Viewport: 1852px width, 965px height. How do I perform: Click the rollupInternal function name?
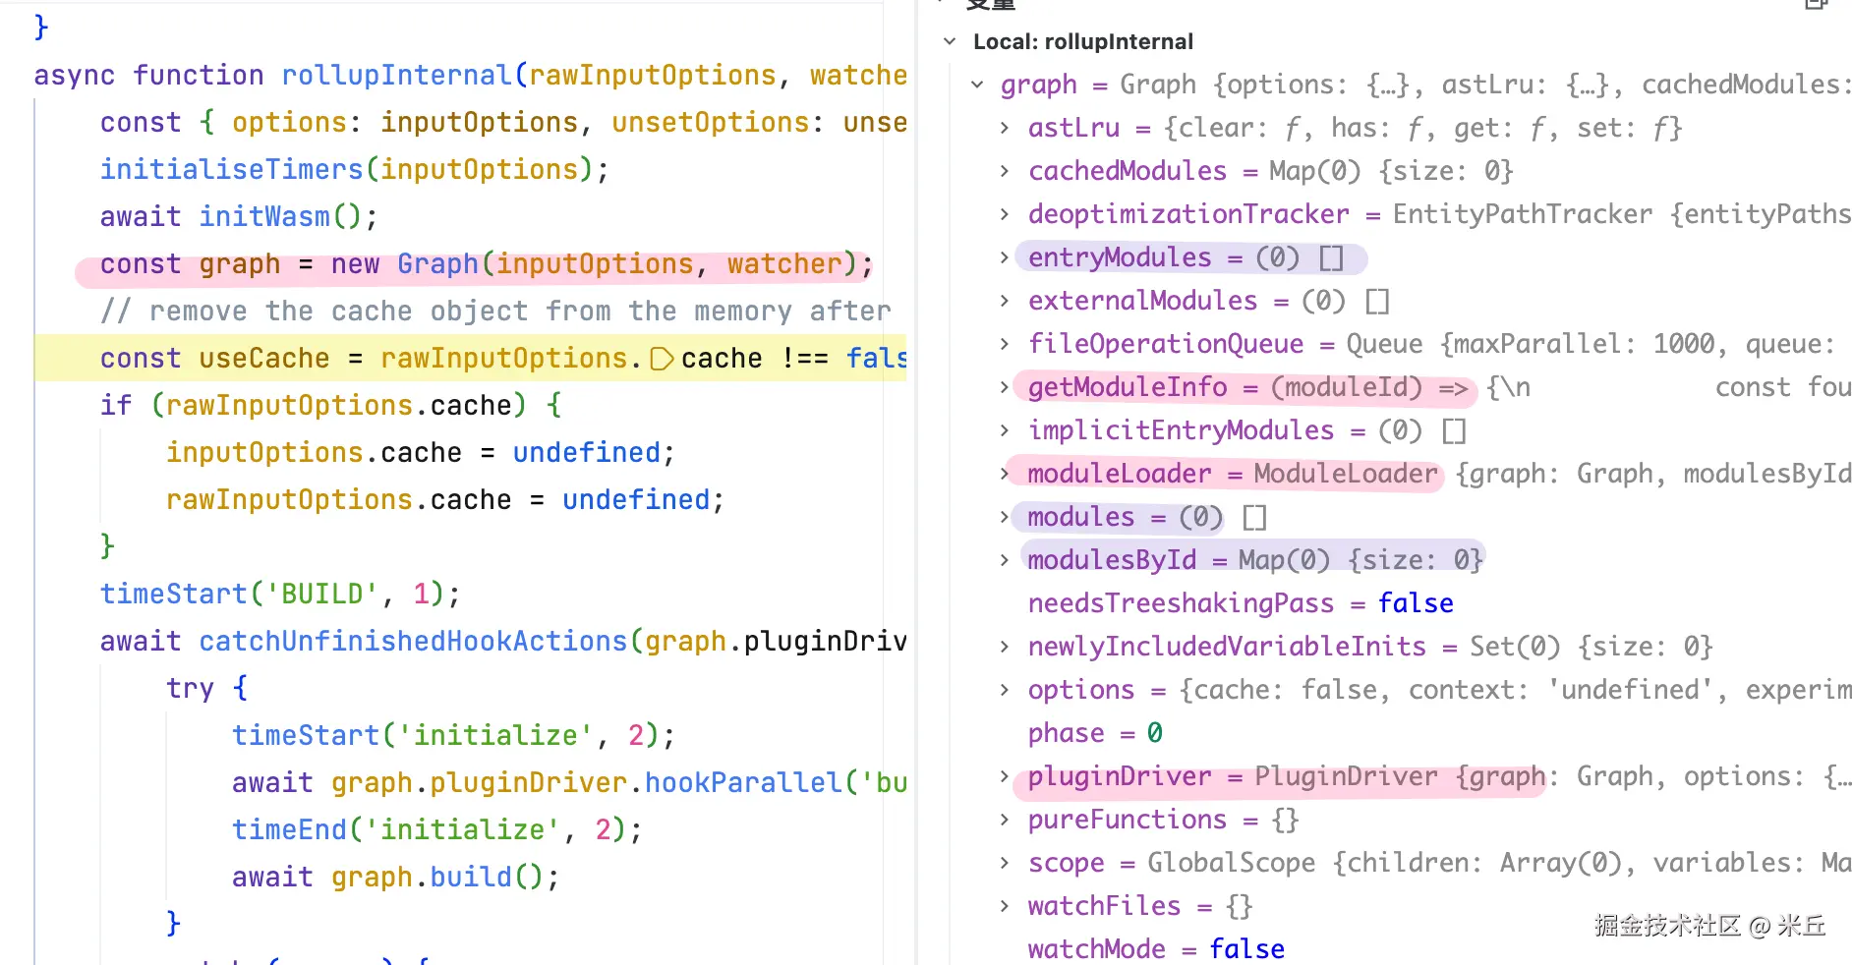click(x=396, y=76)
